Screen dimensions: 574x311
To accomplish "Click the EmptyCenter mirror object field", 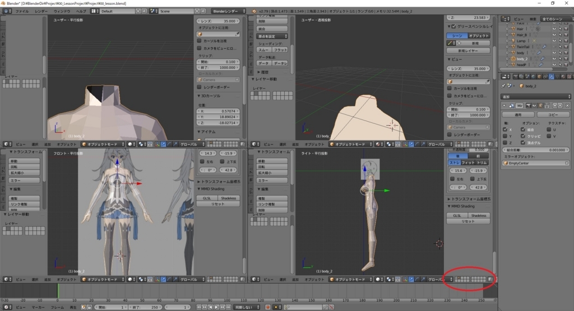I will (x=535, y=163).
